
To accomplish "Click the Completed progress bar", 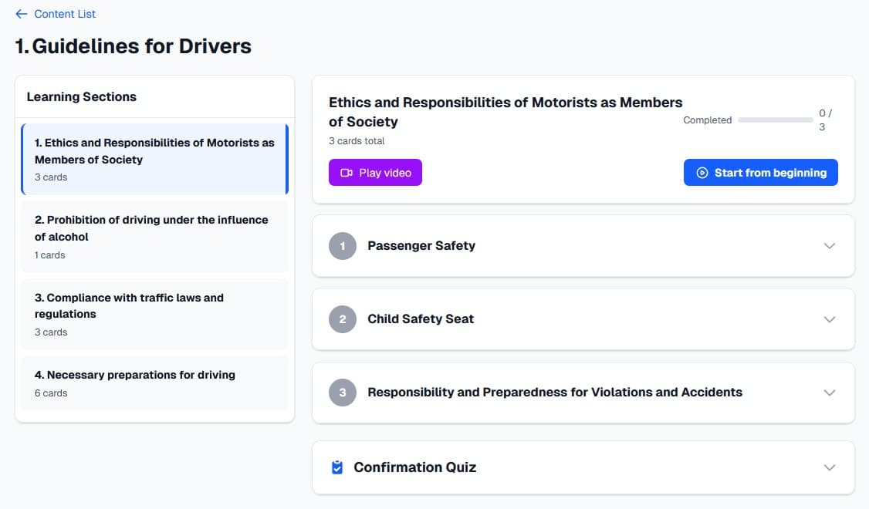I will (x=775, y=120).
